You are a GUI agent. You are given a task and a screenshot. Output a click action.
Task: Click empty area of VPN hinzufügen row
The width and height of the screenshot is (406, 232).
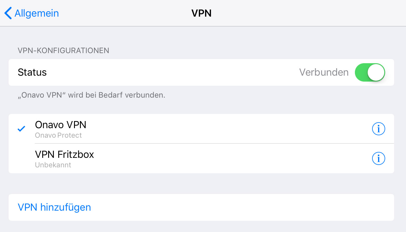pyautogui.click(x=238, y=207)
